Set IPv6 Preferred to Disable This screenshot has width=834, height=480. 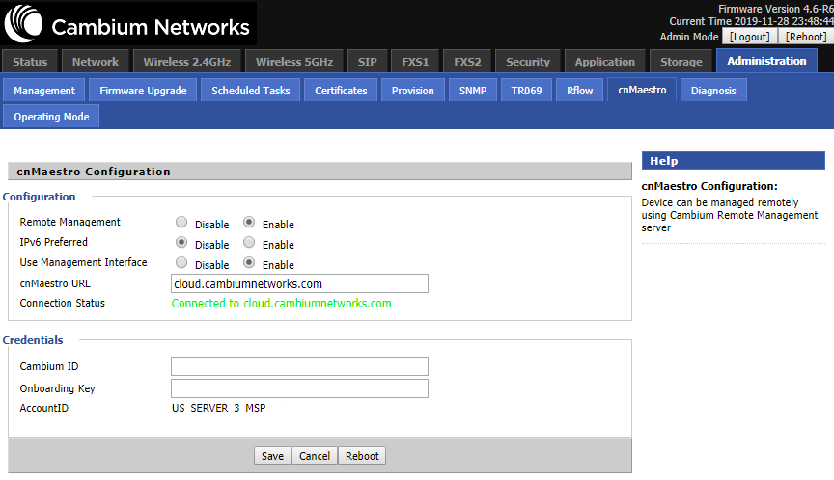point(181,242)
